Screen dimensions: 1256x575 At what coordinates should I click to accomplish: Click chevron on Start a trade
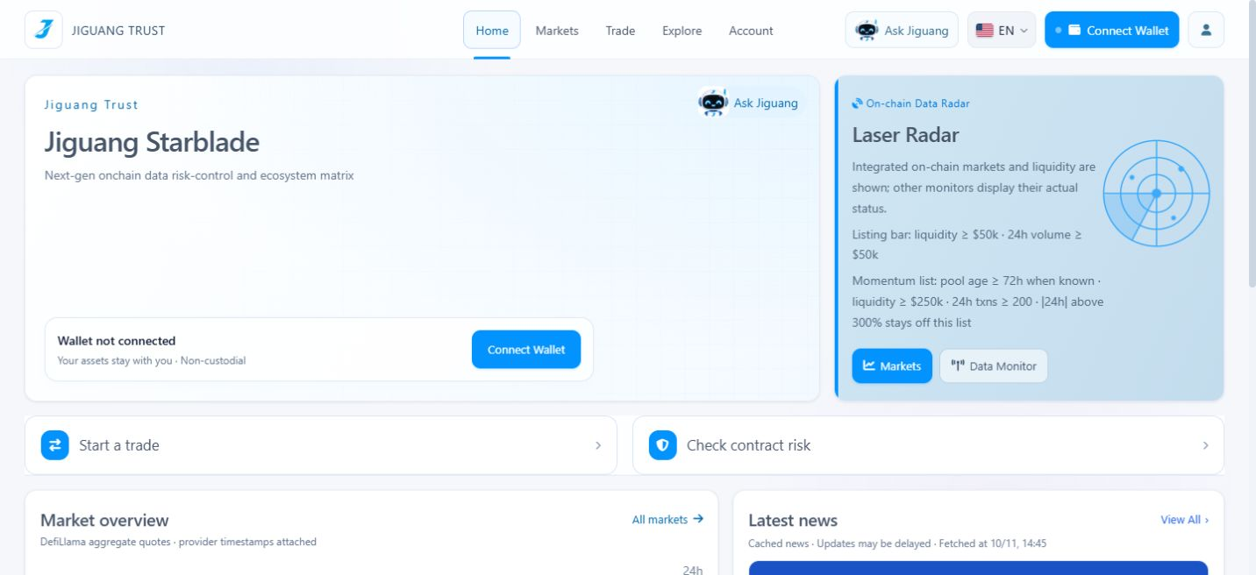[598, 445]
